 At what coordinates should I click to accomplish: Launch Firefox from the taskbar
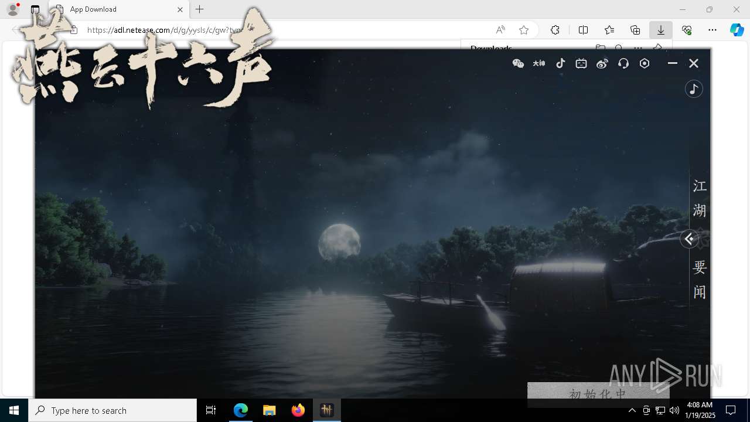298,410
